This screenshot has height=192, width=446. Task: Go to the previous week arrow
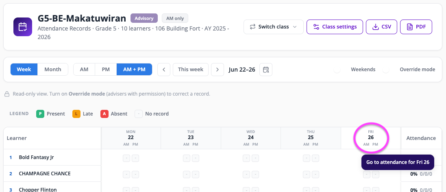click(x=164, y=70)
